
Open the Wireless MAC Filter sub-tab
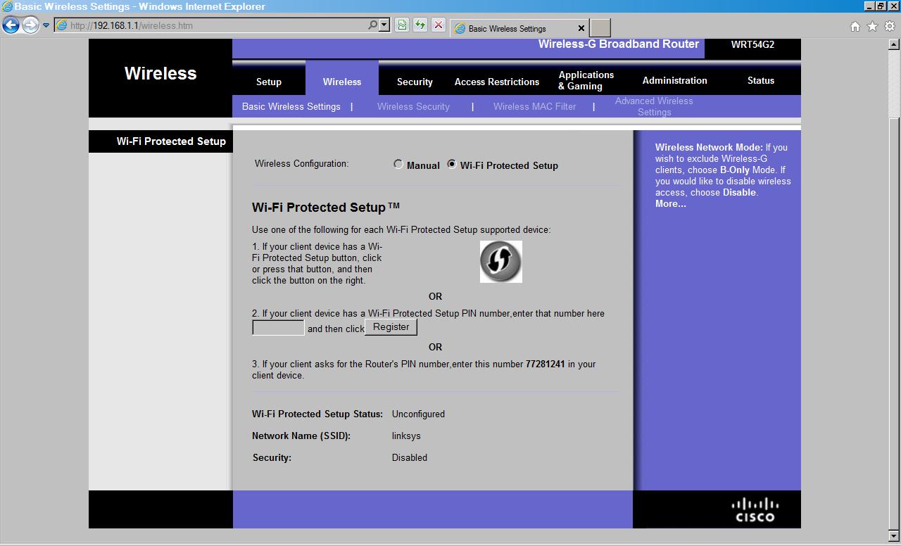534,107
